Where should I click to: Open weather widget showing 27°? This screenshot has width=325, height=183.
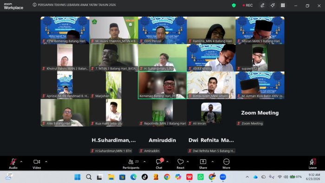tap(8, 176)
